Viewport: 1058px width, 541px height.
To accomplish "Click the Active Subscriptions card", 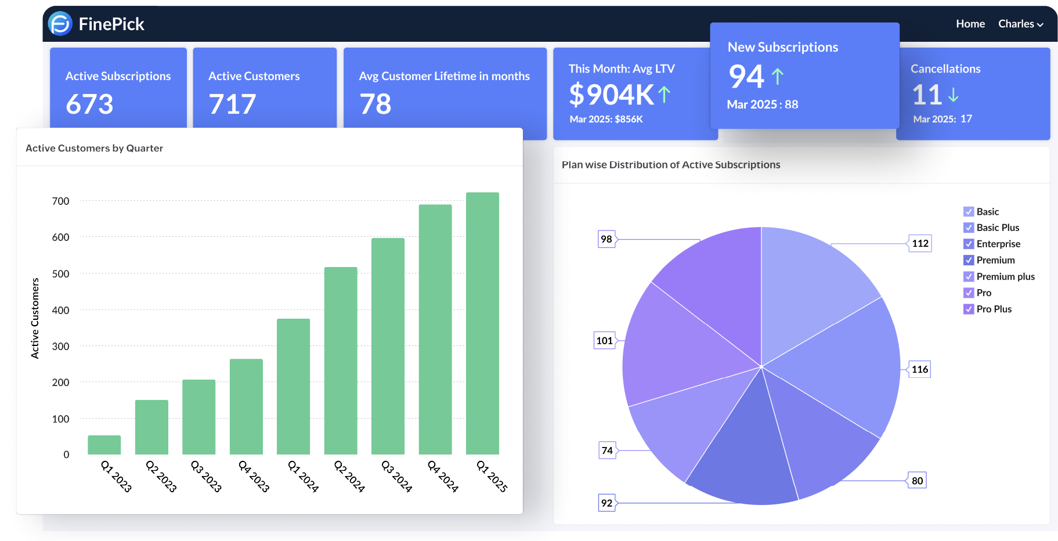I will pos(118,88).
